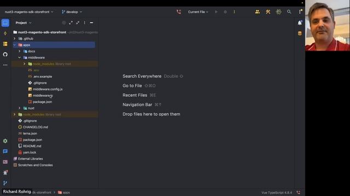Open the develop branch dropdown
The image size is (350, 196).
click(x=72, y=12)
